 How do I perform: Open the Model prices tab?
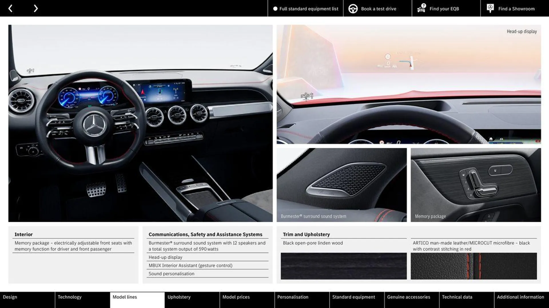(247, 300)
